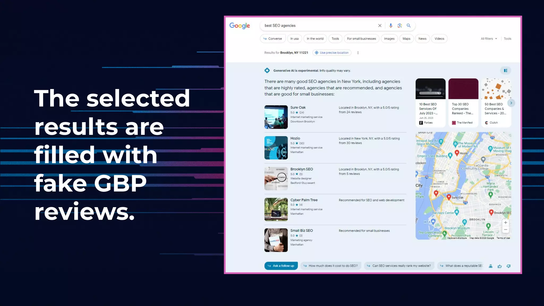
Task: Expand the All filters dropdown
Action: click(x=489, y=39)
